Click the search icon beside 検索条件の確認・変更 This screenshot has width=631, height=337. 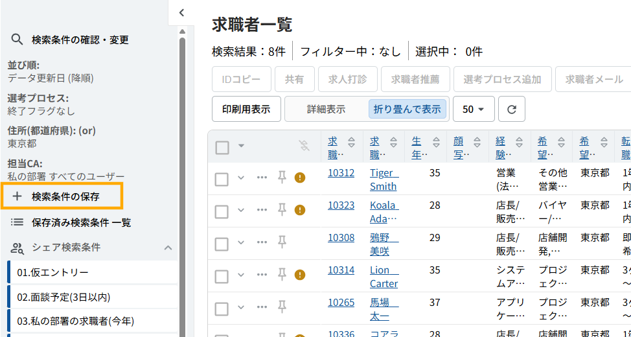click(x=17, y=40)
